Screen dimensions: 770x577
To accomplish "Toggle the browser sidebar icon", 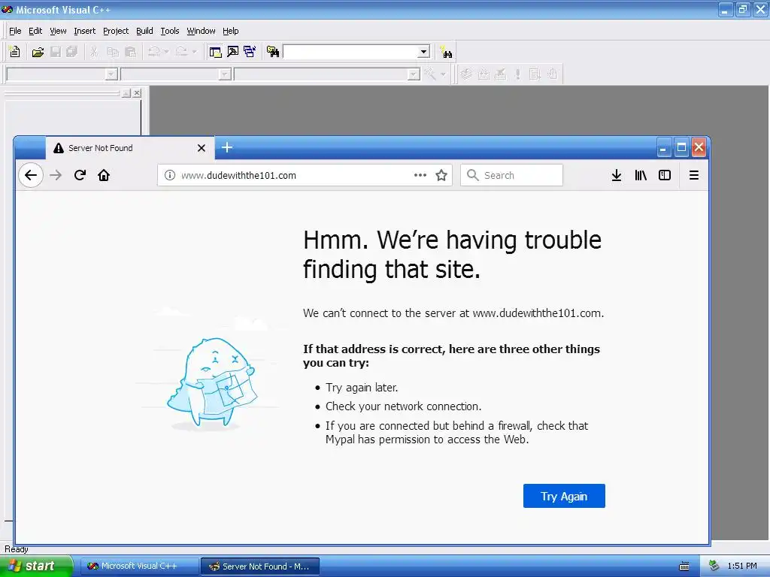I will [x=665, y=175].
